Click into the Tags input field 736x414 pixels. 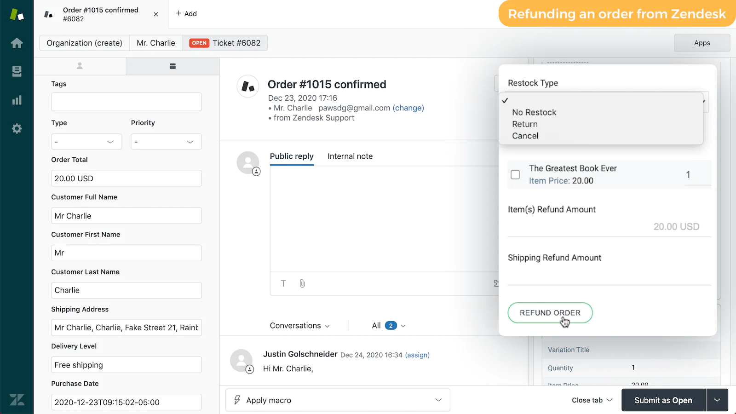pos(126,102)
